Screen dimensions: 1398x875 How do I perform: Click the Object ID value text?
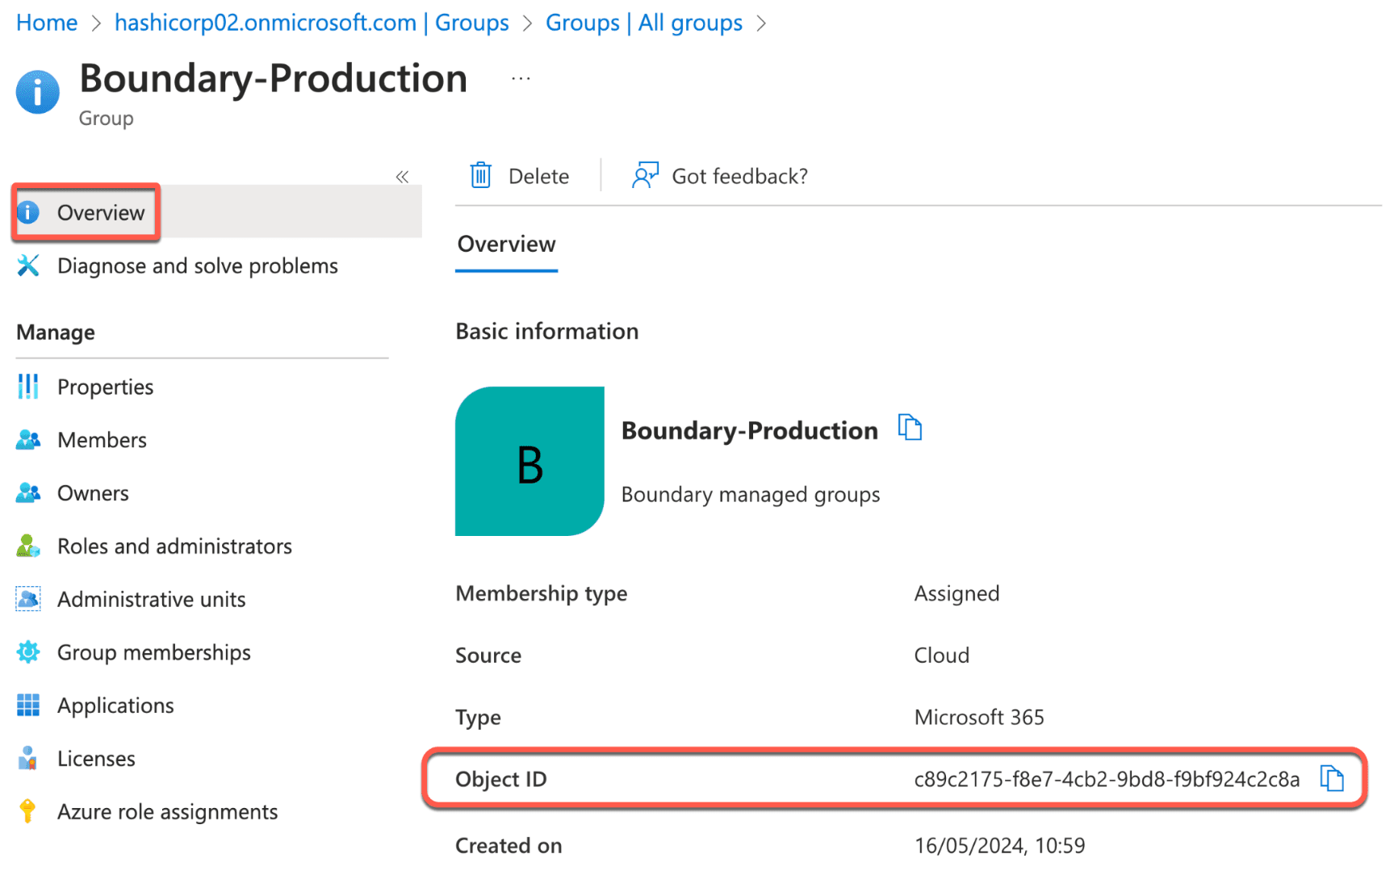tap(1107, 779)
